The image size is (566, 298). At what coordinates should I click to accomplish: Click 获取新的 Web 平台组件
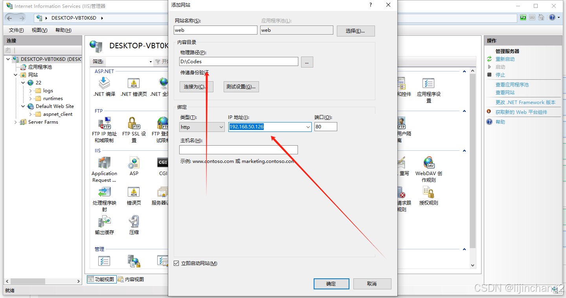521,112
